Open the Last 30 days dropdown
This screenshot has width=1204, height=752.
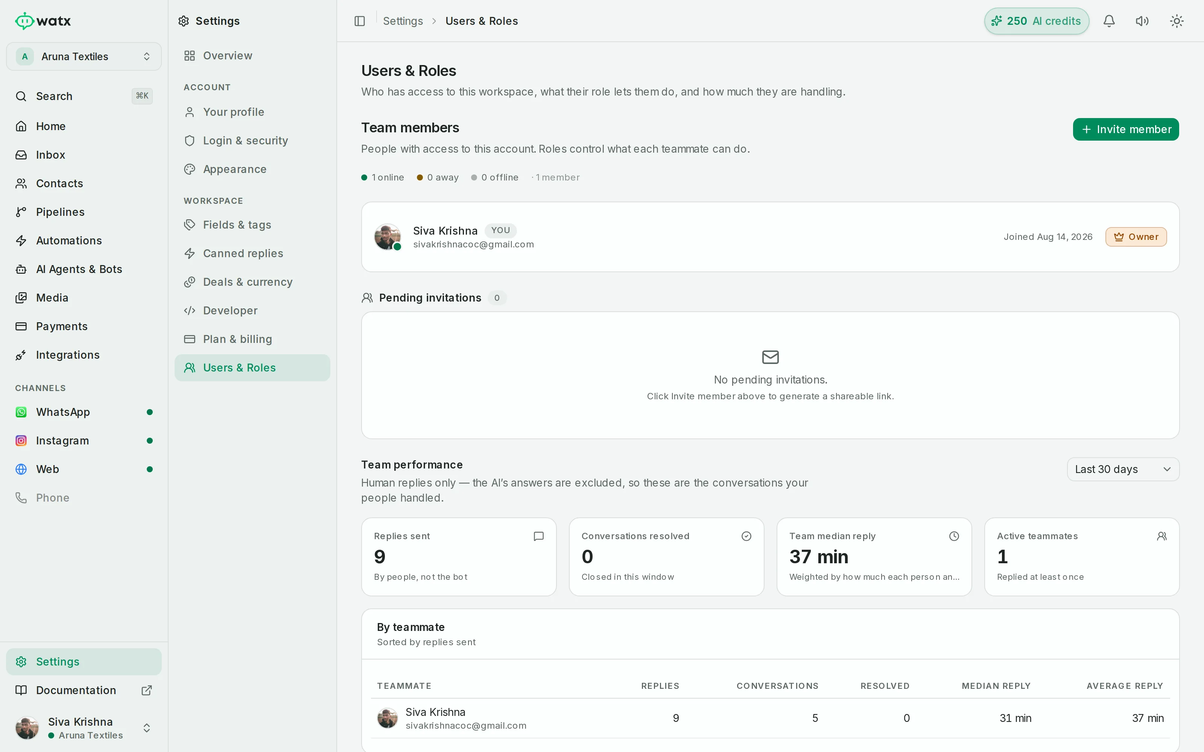(1123, 470)
